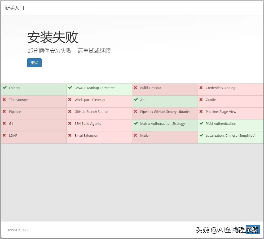Click the failed icon next to Git
The width and height of the screenshot is (264, 239).
click(x=4, y=123)
